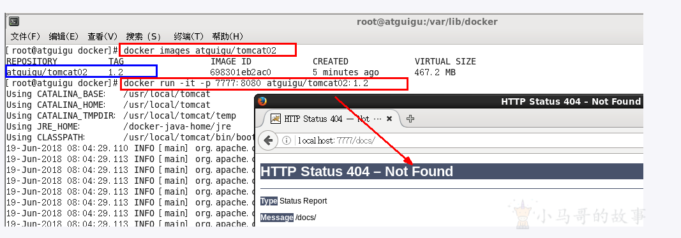Image resolution: width=681 pixels, height=238 pixels.
Task: Open the 搜索(S) menu
Action: [x=144, y=36]
